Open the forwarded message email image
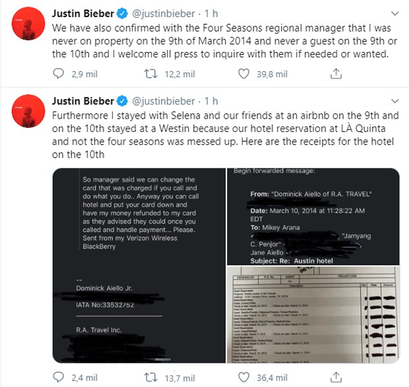Viewport: 409px width, 387px height. pos(313,216)
